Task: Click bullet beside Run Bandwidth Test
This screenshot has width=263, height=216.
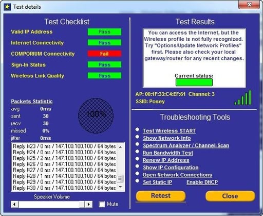Action: [x=137, y=152]
